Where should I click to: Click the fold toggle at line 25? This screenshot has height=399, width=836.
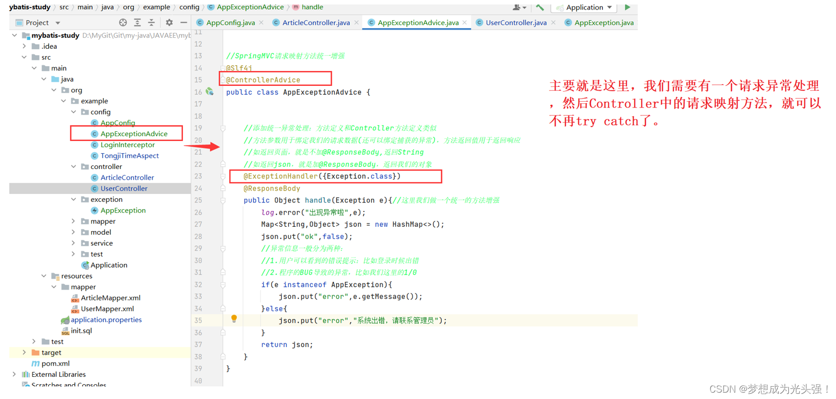coord(223,200)
